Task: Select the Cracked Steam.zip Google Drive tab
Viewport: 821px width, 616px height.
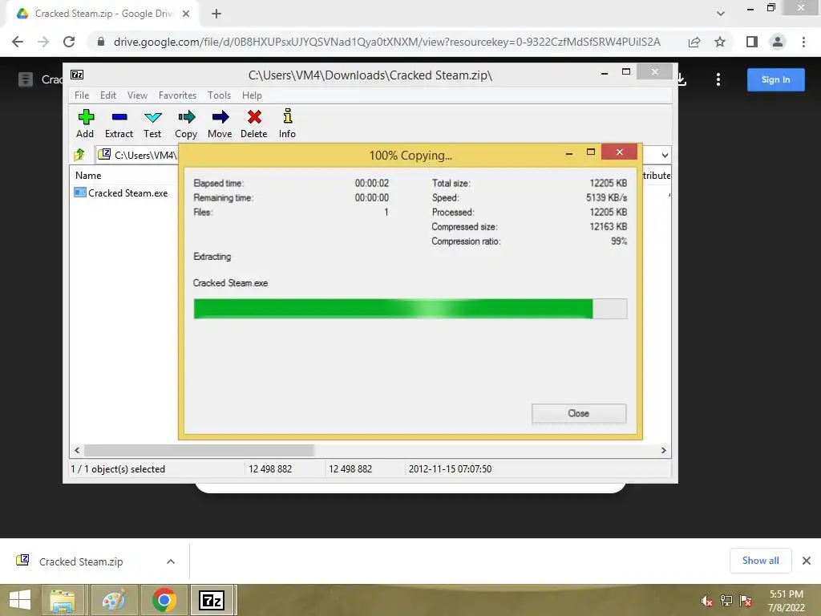Action: click(102, 14)
